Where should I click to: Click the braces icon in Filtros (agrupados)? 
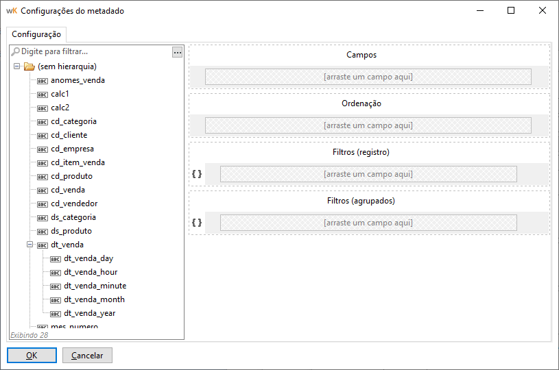click(x=197, y=223)
